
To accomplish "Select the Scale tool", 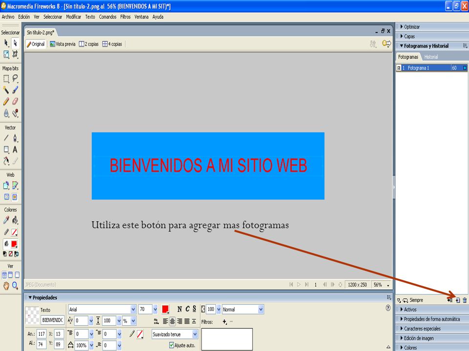I will (6, 54).
